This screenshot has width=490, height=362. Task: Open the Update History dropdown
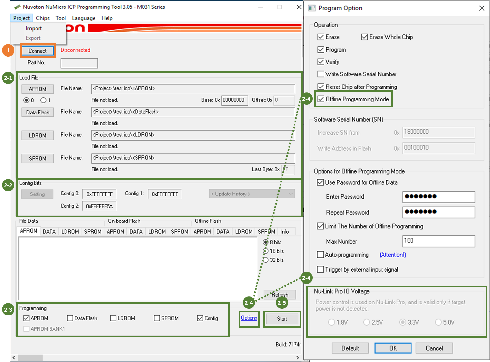[x=252, y=194]
